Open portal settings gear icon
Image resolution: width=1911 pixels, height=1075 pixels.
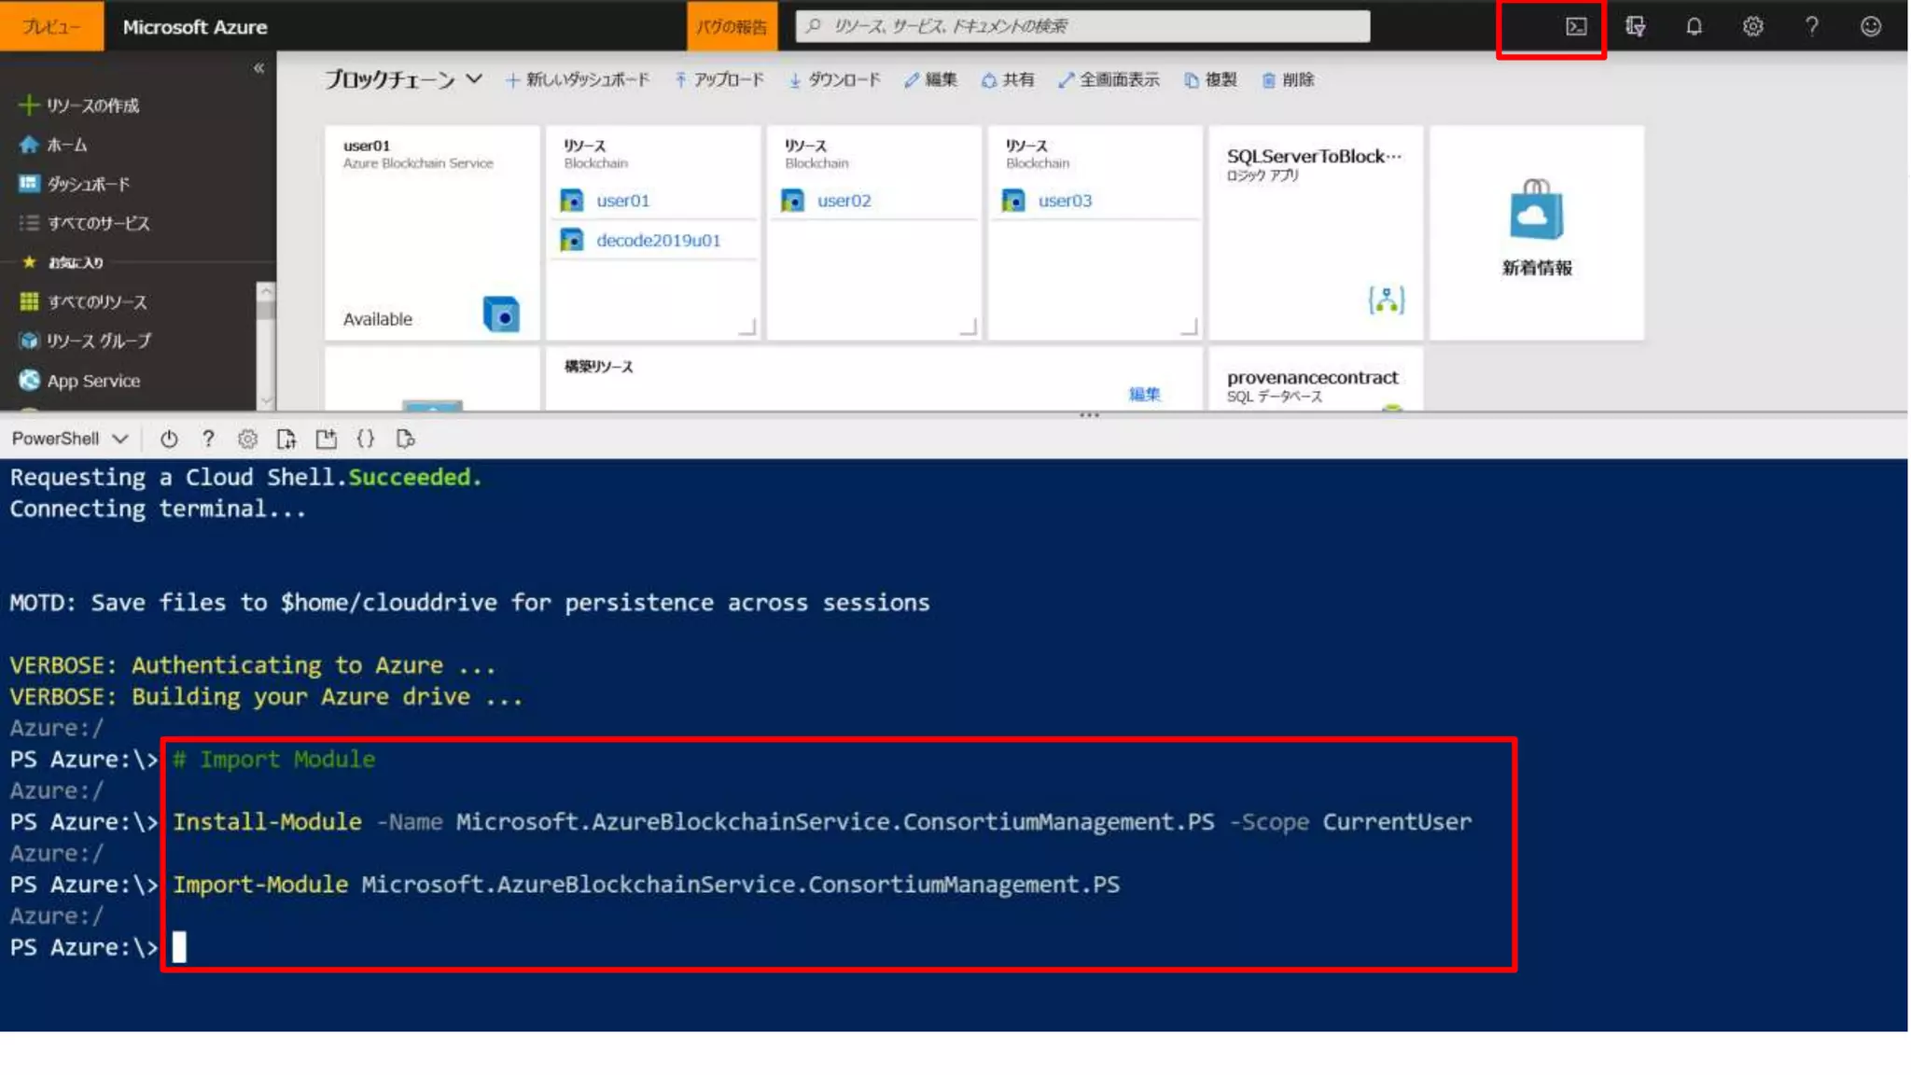(1752, 27)
